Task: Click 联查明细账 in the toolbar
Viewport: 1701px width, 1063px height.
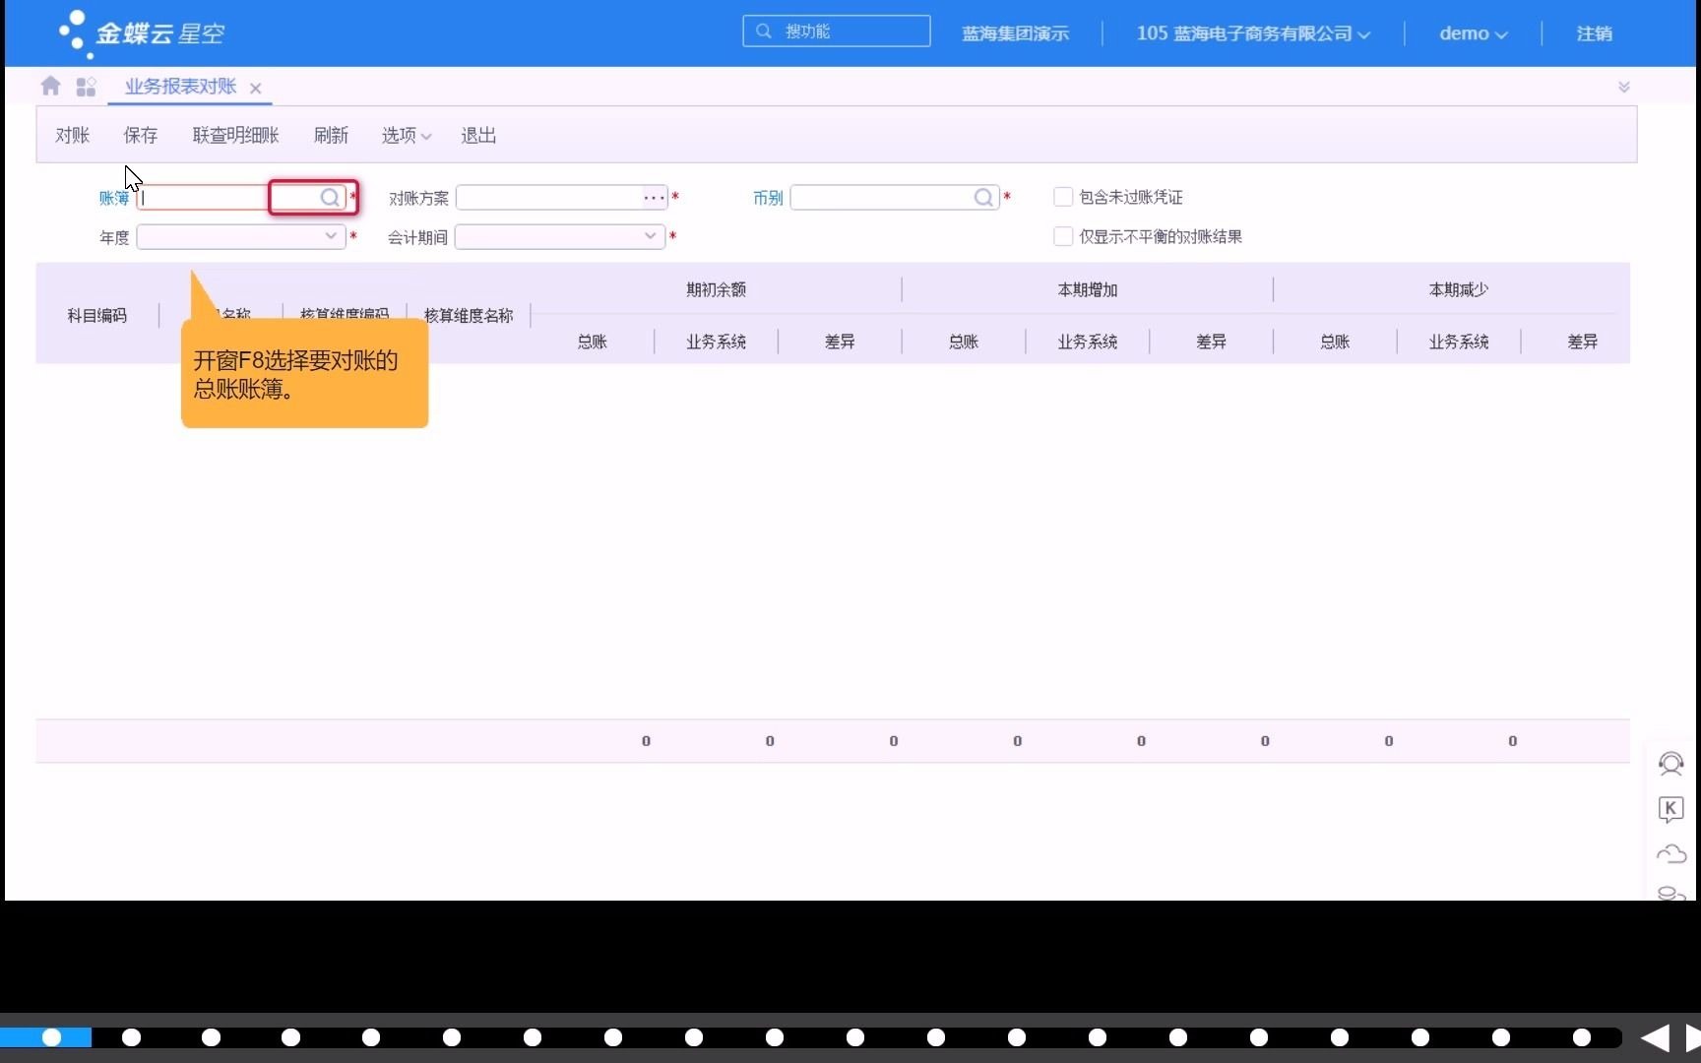Action: click(x=235, y=135)
